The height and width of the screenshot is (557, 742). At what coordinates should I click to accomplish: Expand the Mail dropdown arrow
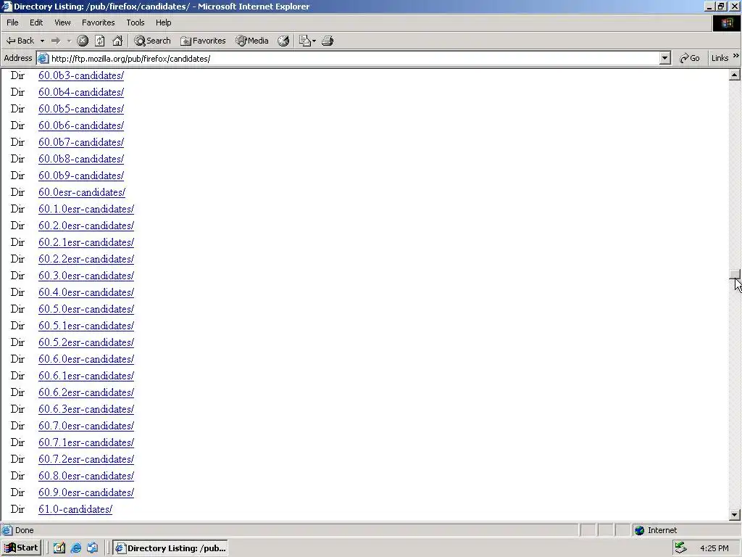pos(314,41)
